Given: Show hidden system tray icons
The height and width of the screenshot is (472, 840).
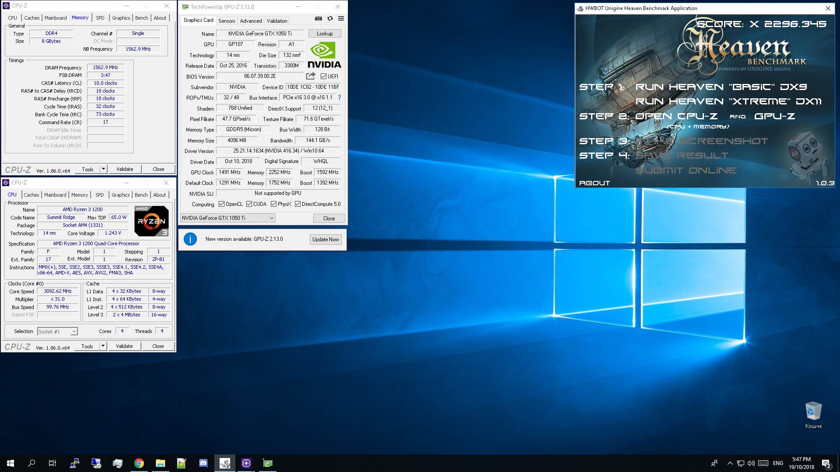Looking at the screenshot, I should pyautogui.click(x=730, y=463).
